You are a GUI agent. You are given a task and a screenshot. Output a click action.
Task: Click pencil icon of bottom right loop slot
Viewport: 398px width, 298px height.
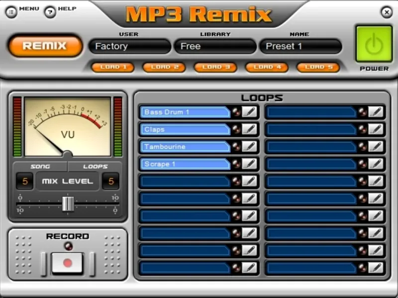point(376,268)
